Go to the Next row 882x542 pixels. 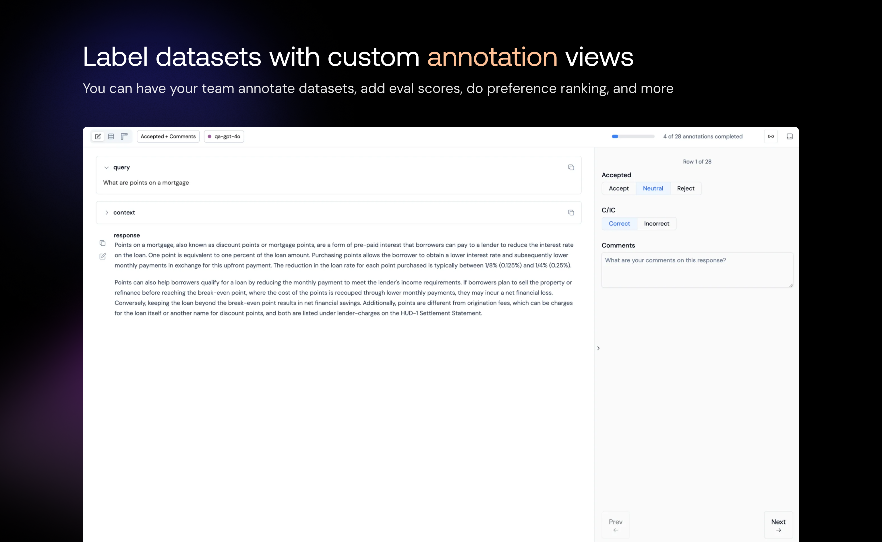(778, 525)
